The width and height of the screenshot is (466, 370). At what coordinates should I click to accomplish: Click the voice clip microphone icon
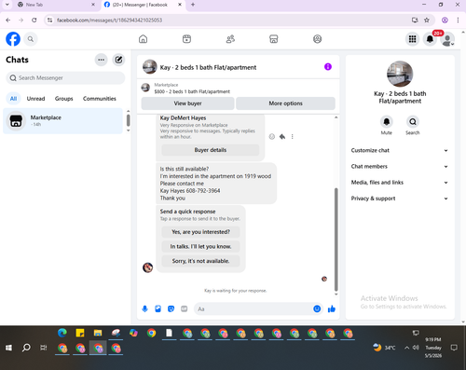click(144, 308)
